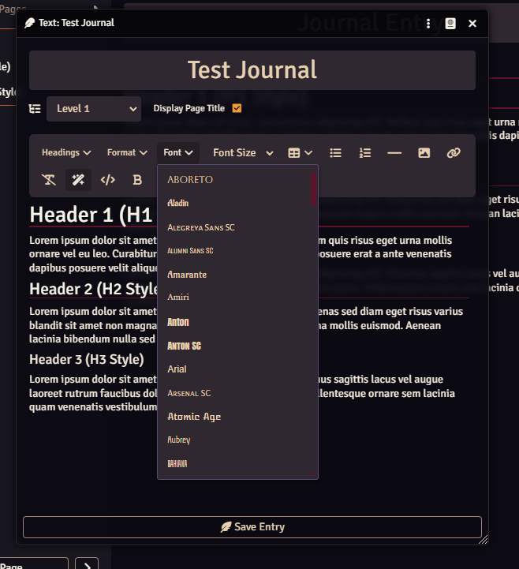This screenshot has width=519, height=569.
Task: Insert a horizontal rule
Action: (x=394, y=153)
